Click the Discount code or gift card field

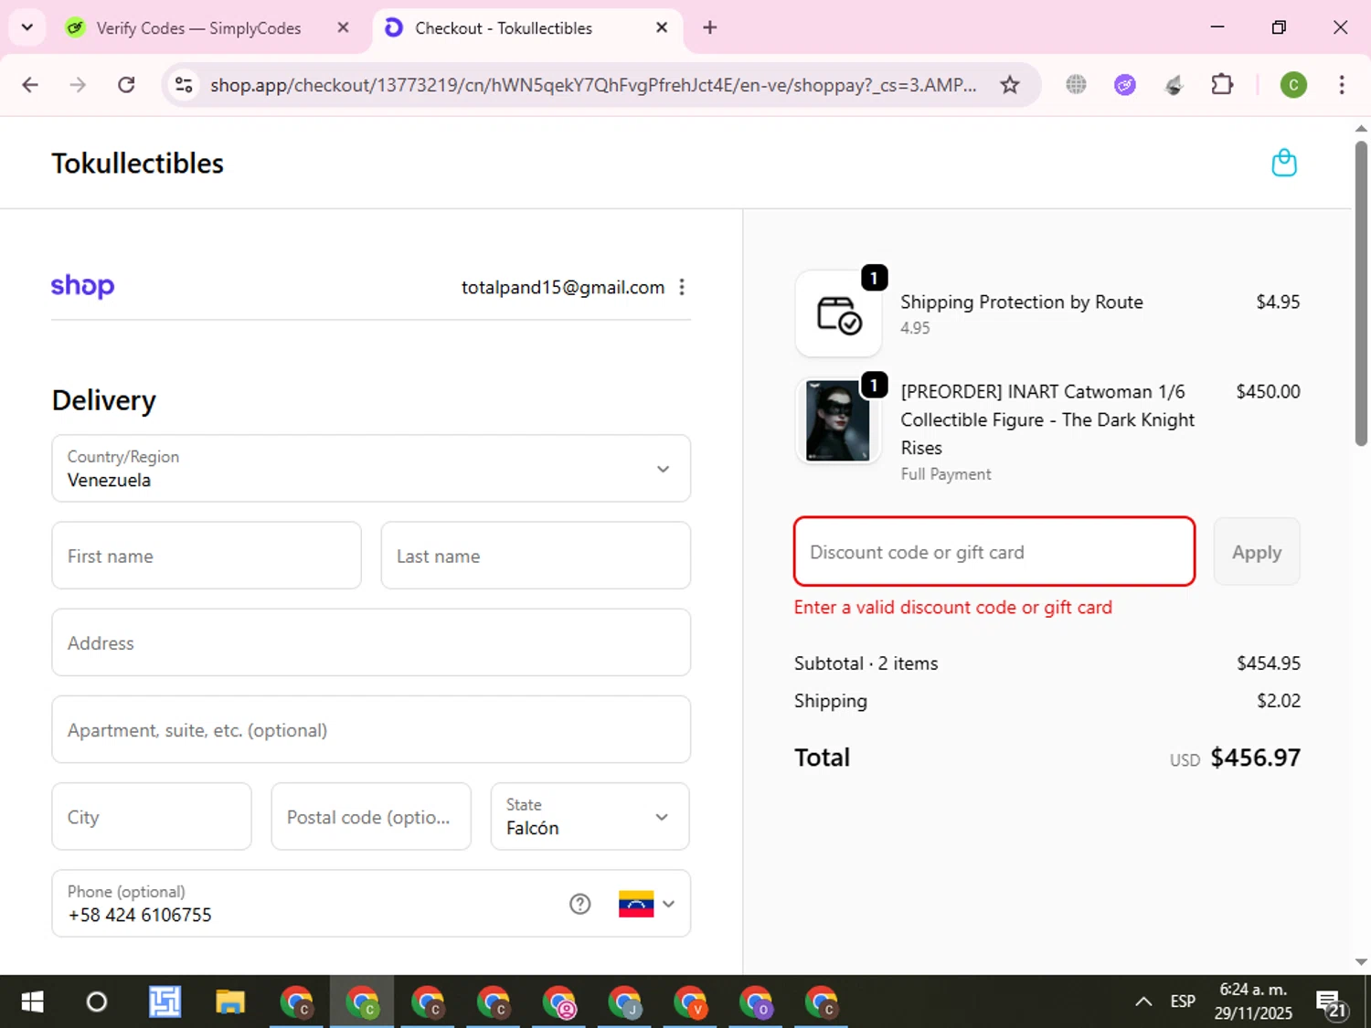pyautogui.click(x=994, y=552)
